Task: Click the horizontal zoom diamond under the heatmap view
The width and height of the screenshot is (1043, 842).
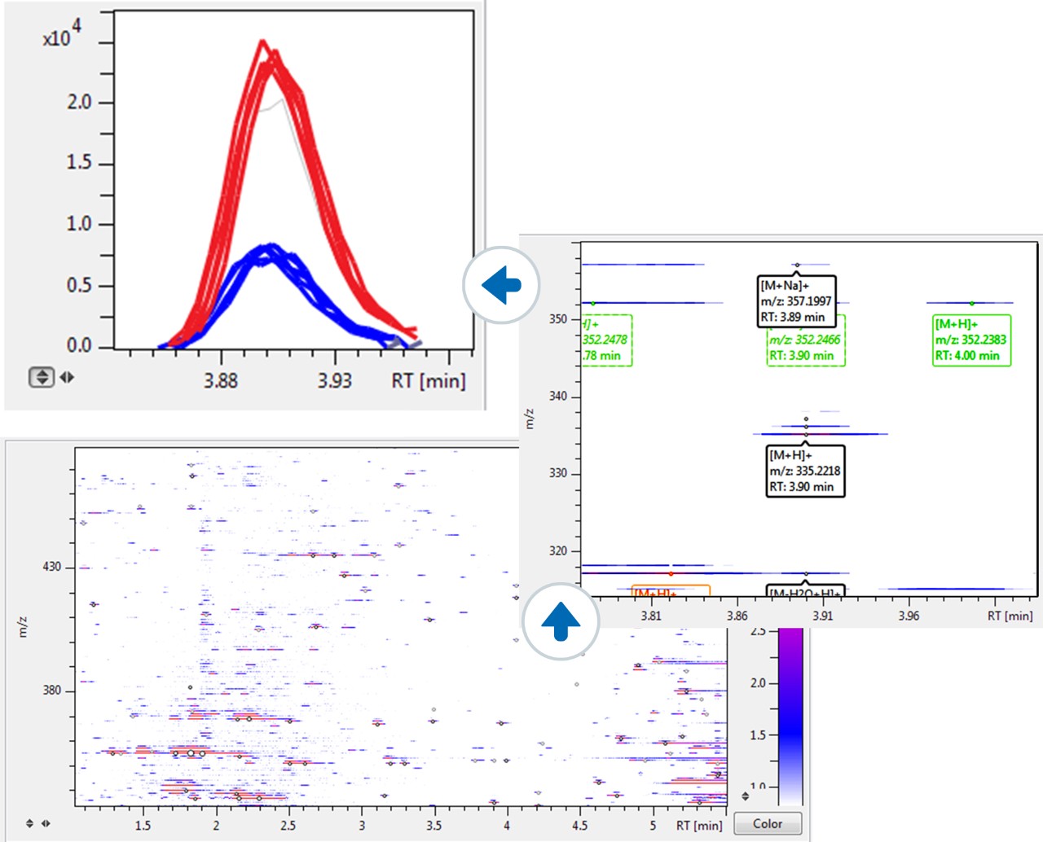Action: [48, 825]
